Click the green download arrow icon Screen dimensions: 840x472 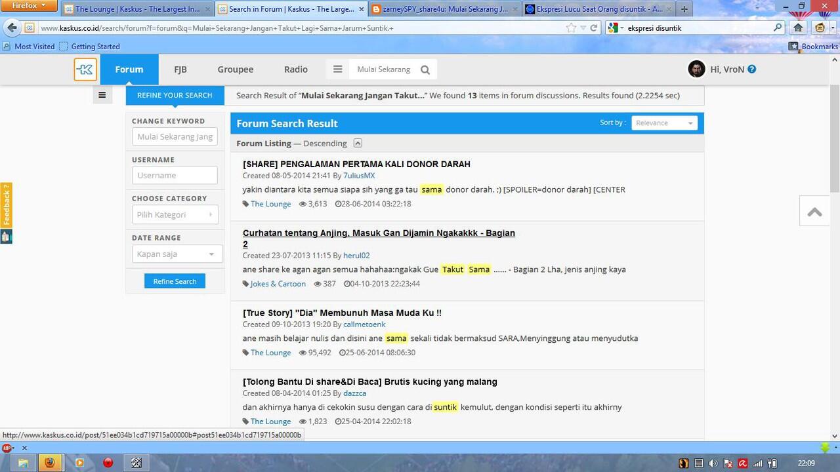pos(826,448)
